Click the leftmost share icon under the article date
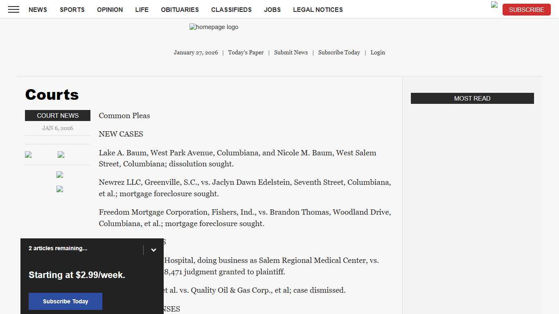Screen dimensions: 559x314 (28, 155)
